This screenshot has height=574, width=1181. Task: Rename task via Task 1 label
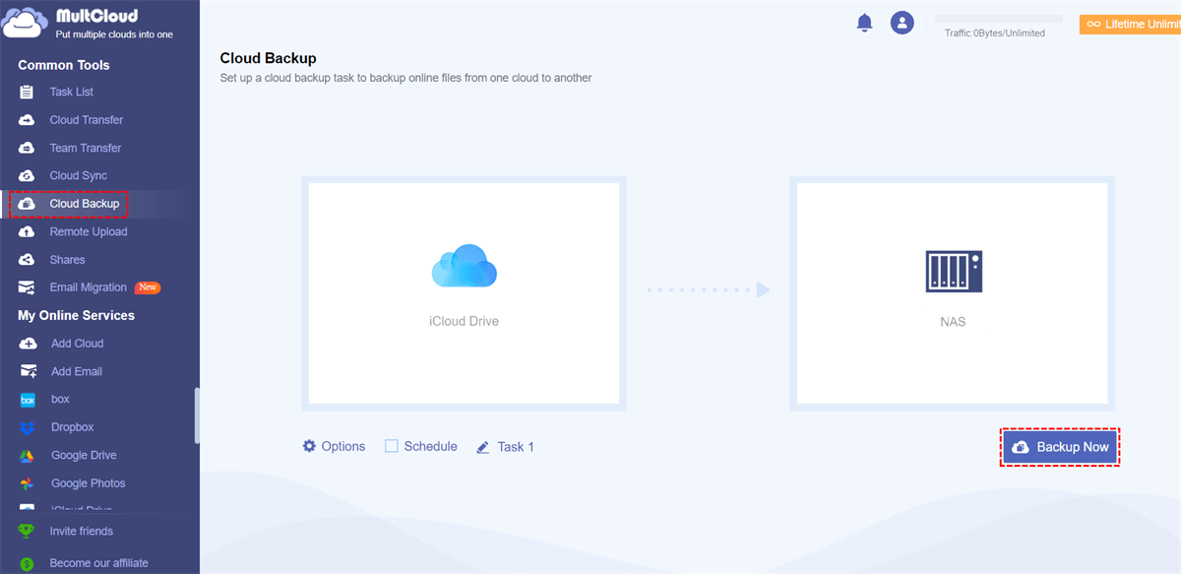pyautogui.click(x=516, y=447)
